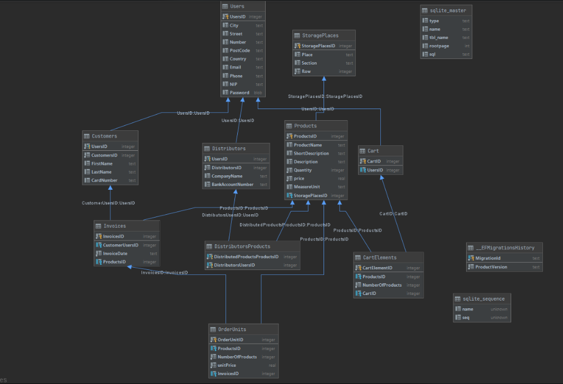Click the column icon beside Password in Users
The image size is (563, 384).
point(226,92)
